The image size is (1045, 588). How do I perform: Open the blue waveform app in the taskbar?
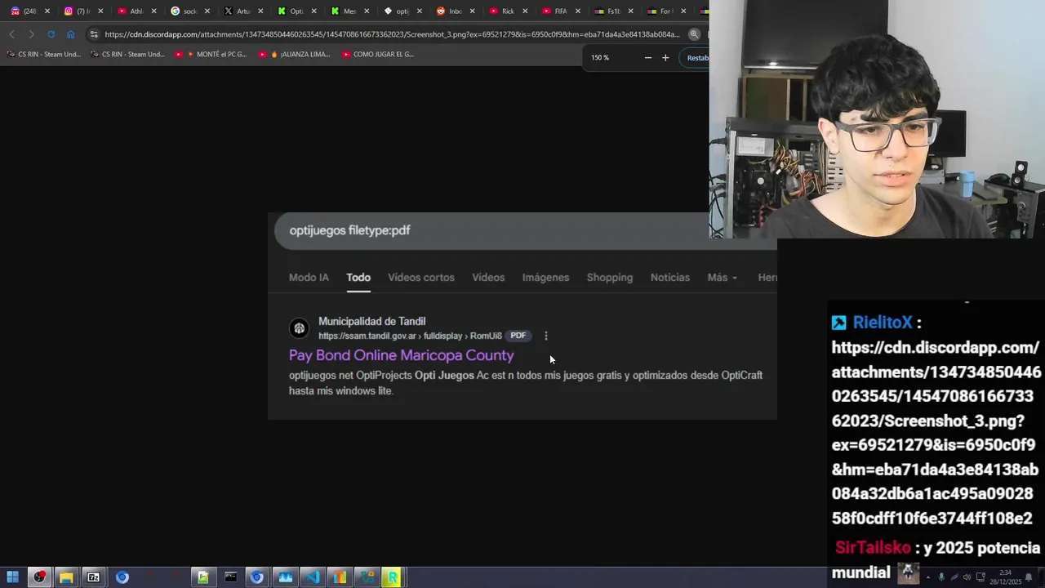285,577
